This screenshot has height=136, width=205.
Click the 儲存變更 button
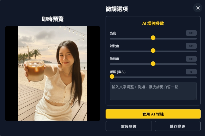tap(178, 126)
